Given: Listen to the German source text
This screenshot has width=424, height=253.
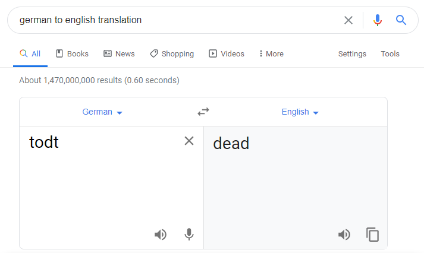Looking at the screenshot, I should pyautogui.click(x=161, y=235).
